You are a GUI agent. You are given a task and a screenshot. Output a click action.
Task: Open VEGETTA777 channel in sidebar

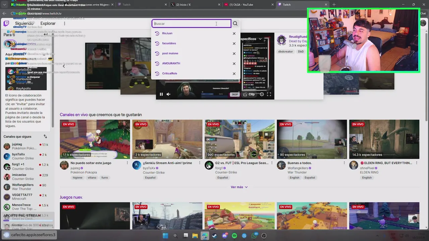click(x=27, y=196)
